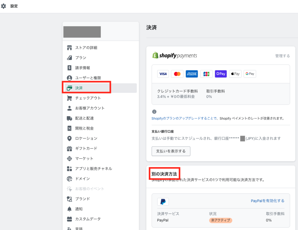
Task: Click the settings gear icon top left
Action: [3, 6]
